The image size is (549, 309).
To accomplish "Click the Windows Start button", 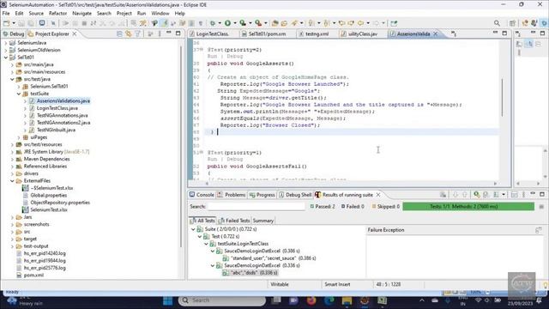I will coord(168,300).
